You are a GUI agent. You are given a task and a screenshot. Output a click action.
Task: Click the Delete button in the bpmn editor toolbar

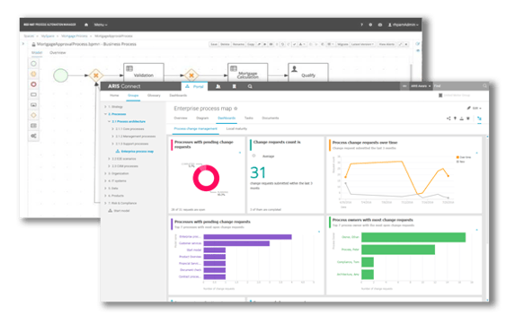click(225, 44)
